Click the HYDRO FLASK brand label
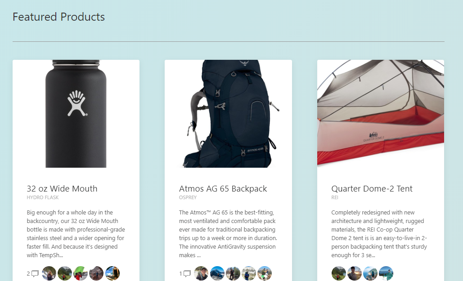463x281 pixels. tap(43, 197)
